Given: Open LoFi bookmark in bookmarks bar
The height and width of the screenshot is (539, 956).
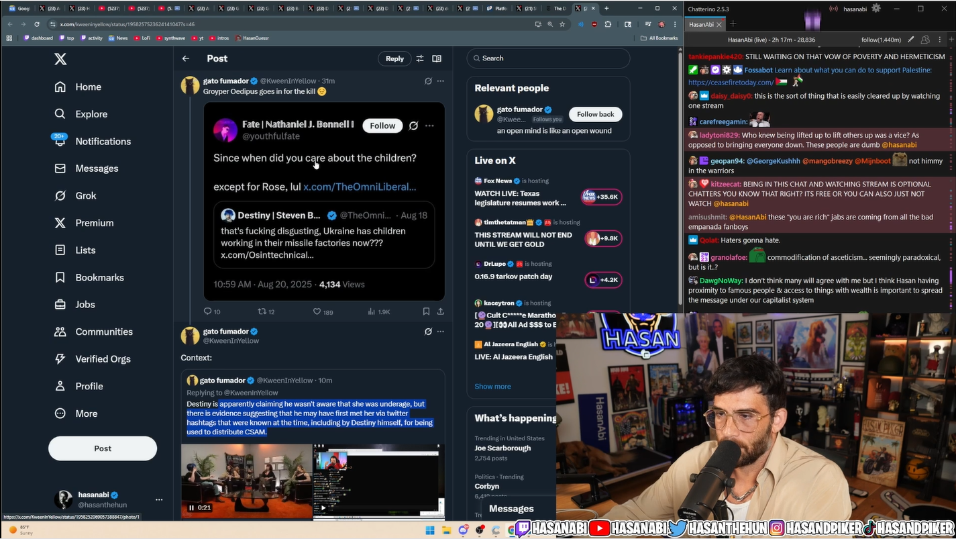Looking at the screenshot, I should [142, 38].
